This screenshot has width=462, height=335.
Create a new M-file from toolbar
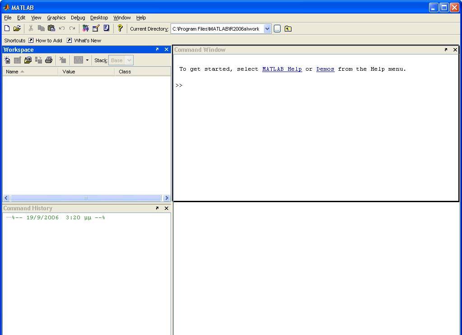pos(7,28)
